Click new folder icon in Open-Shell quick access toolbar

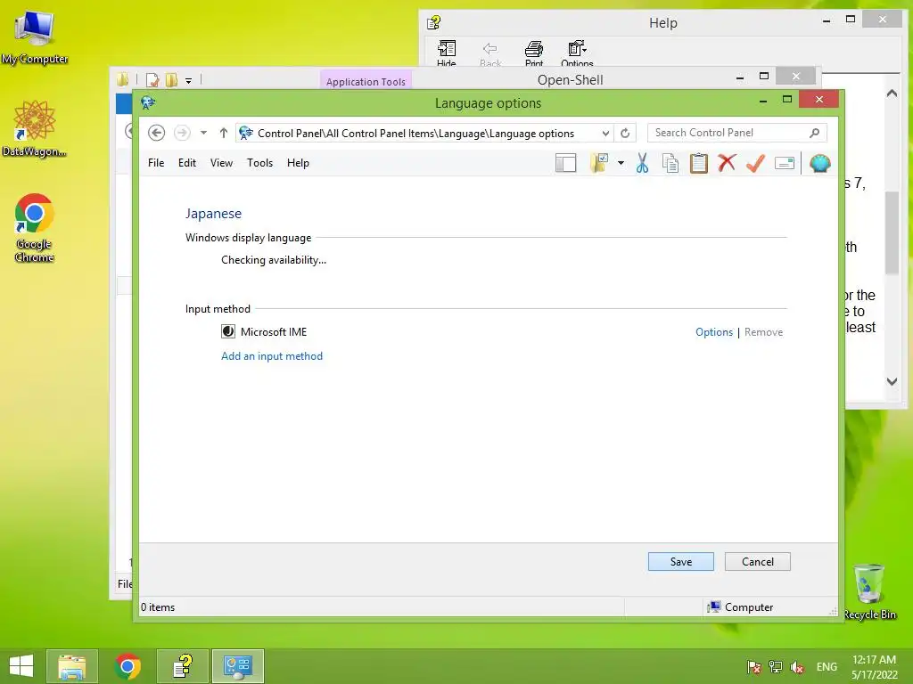tap(172, 80)
